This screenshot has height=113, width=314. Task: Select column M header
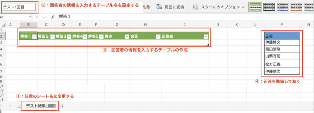tap(282, 24)
